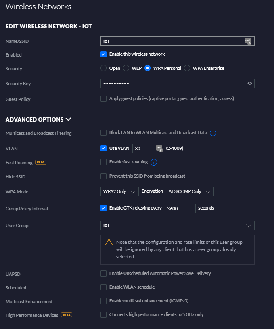Click the warning triangle icon in note
This screenshot has height=329, width=274.
[109, 242]
